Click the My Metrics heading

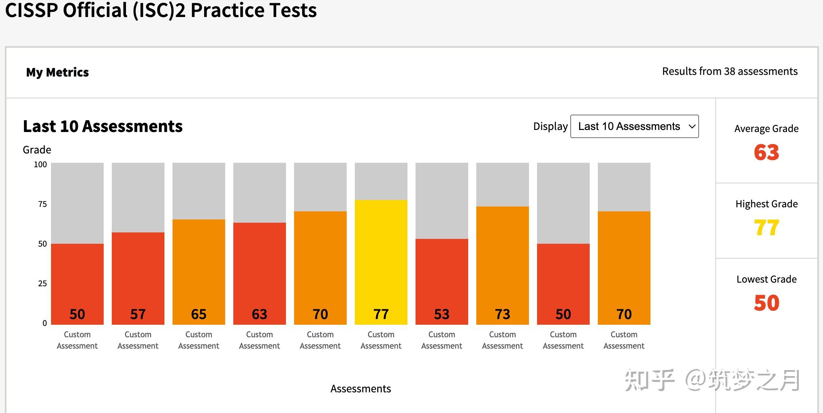[x=58, y=72]
